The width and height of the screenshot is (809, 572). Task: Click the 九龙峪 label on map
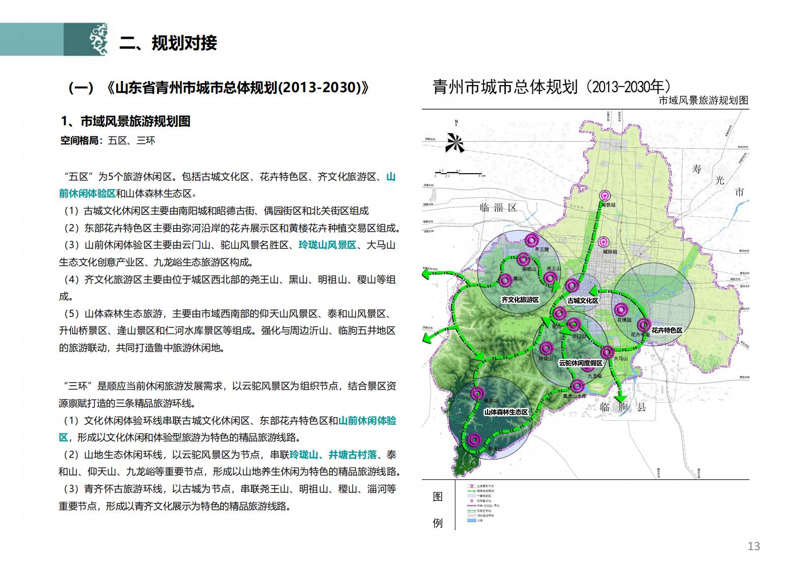coord(595,376)
